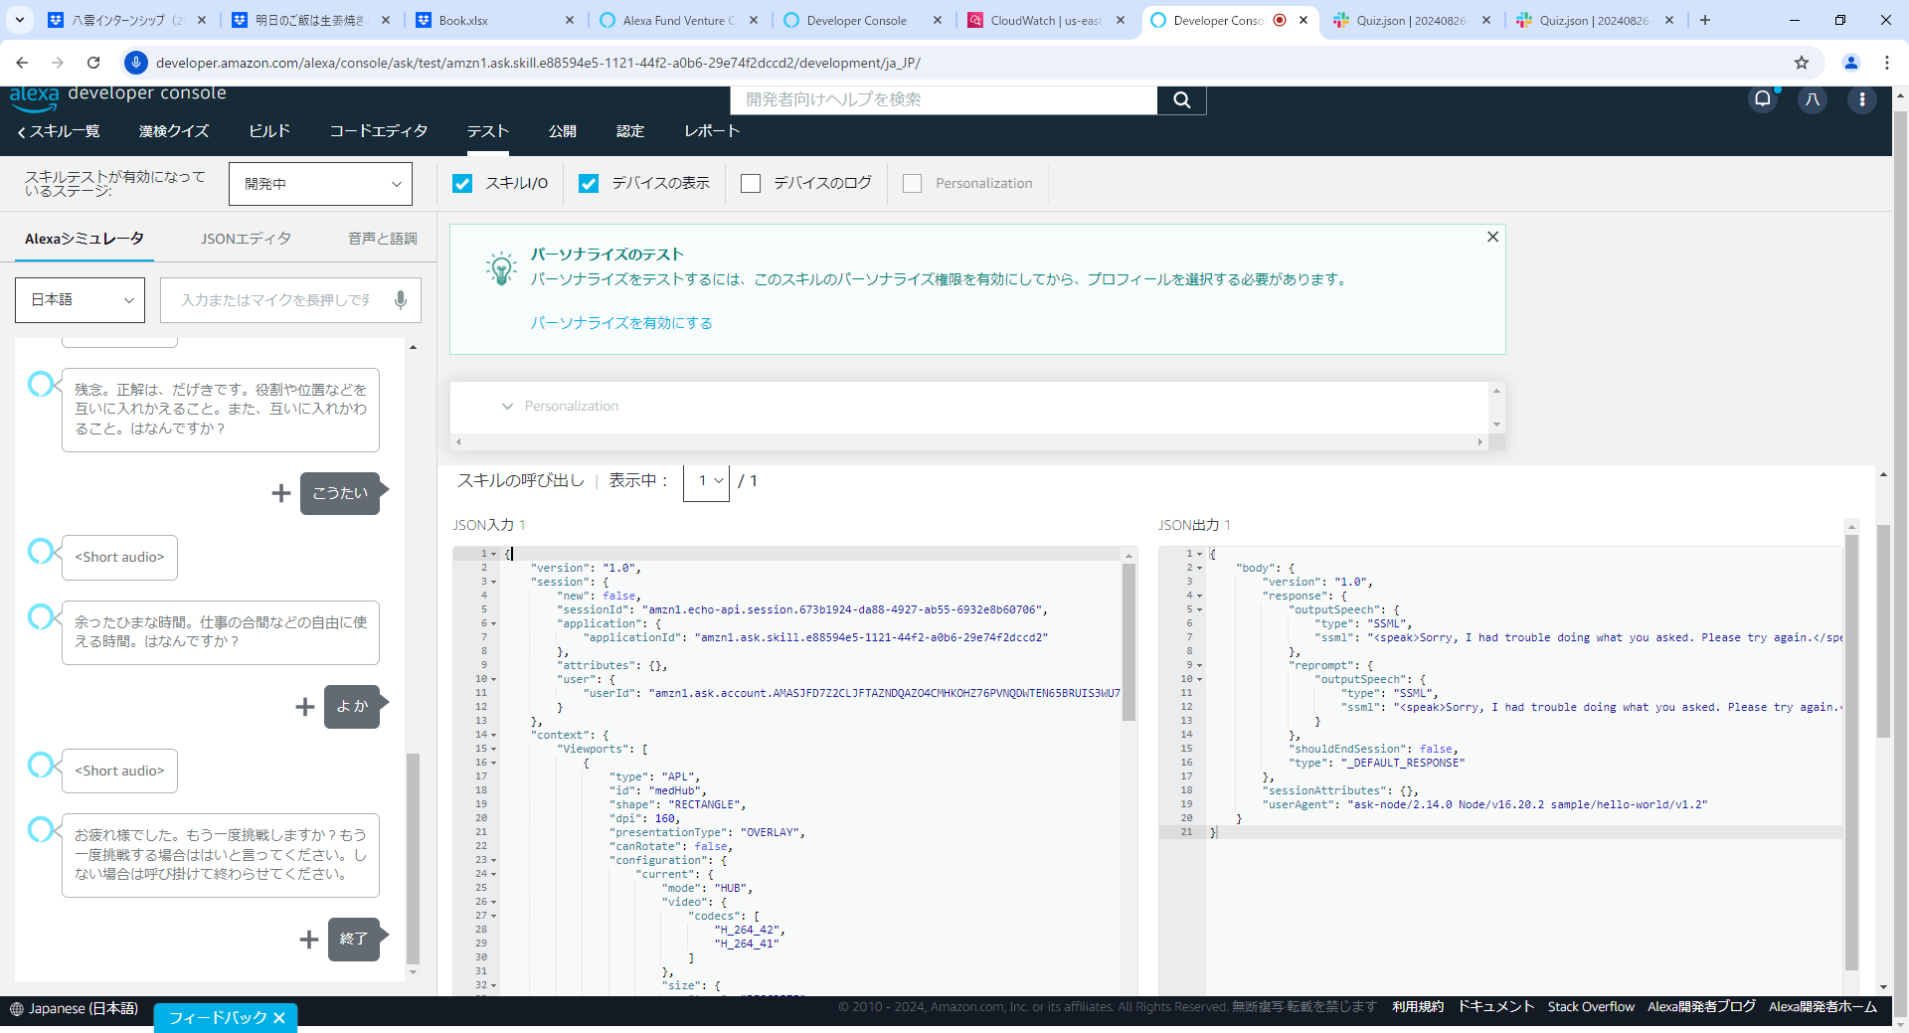This screenshot has height=1033, width=1909.
Task: Collapse JSON output line 2 body fold
Action: (x=1200, y=569)
